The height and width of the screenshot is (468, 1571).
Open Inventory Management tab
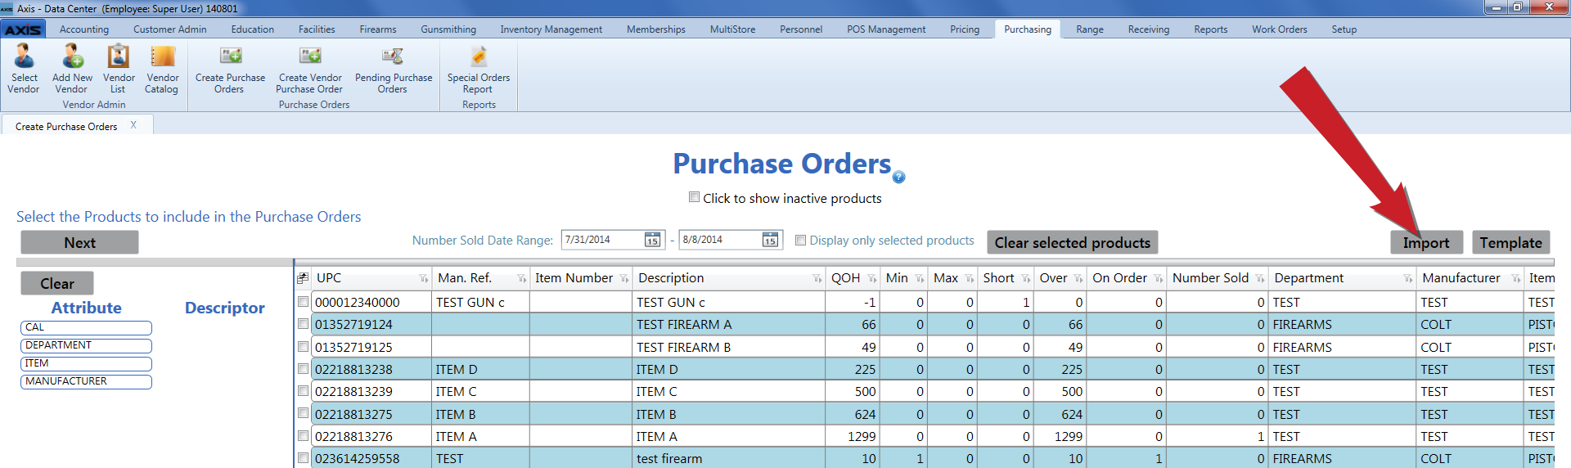(x=551, y=29)
